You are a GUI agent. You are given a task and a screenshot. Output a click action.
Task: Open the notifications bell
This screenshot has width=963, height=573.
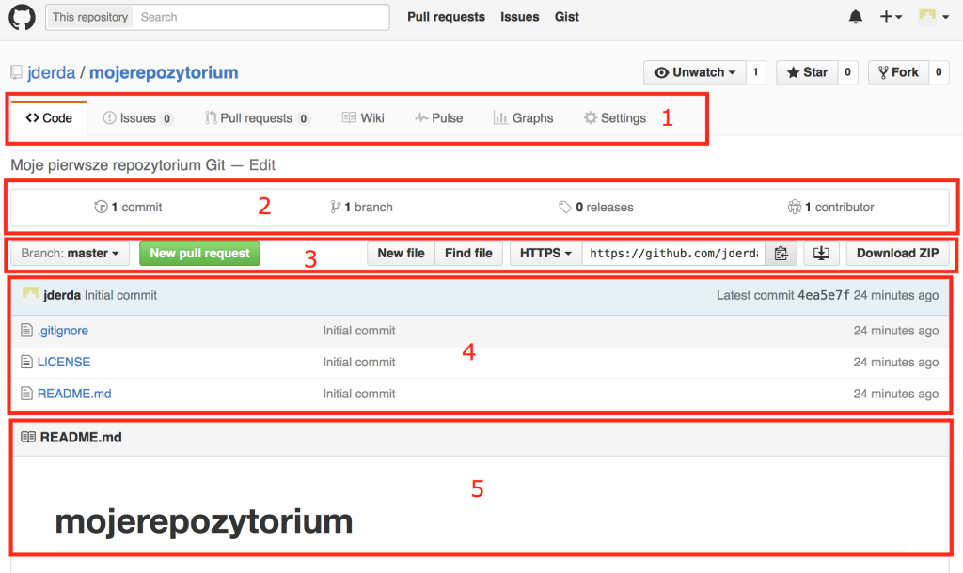click(855, 17)
